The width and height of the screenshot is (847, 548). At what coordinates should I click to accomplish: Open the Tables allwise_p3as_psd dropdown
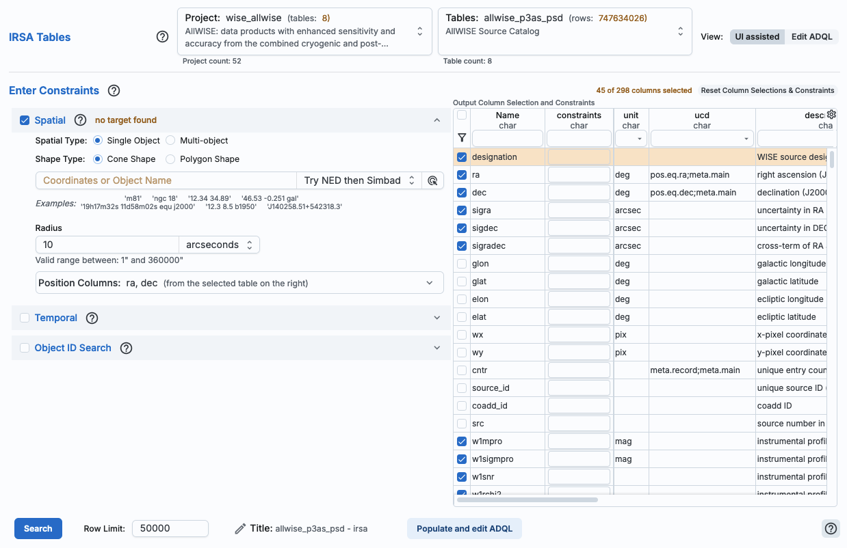pyautogui.click(x=564, y=31)
